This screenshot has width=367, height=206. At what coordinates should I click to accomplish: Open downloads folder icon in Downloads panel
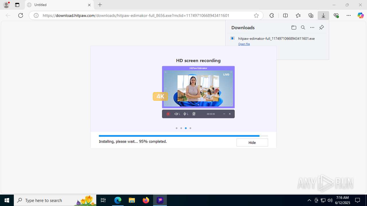(294, 27)
